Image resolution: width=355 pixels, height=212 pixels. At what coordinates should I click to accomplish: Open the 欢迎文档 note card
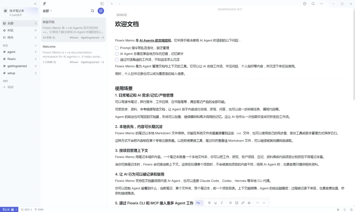pos(73,30)
